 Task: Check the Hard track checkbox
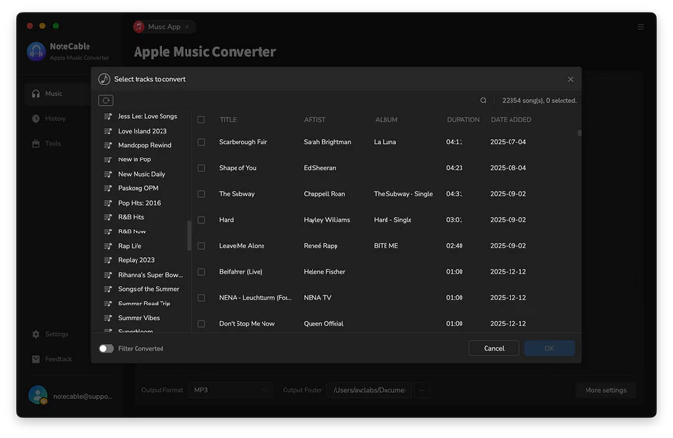201,220
